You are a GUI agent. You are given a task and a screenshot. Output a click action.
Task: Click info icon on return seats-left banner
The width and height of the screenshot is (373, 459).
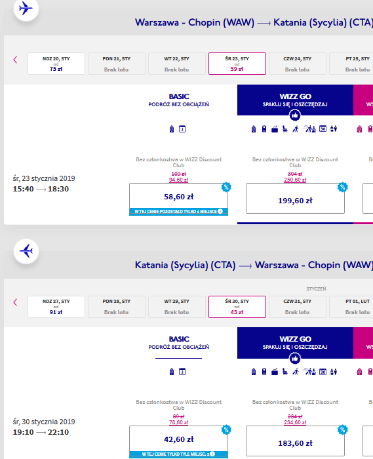212,454
